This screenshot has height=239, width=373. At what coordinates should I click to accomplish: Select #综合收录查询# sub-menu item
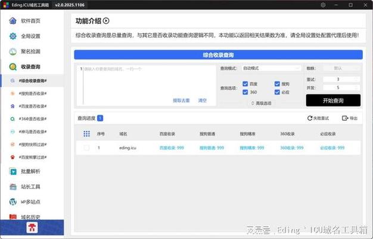tap(33, 81)
